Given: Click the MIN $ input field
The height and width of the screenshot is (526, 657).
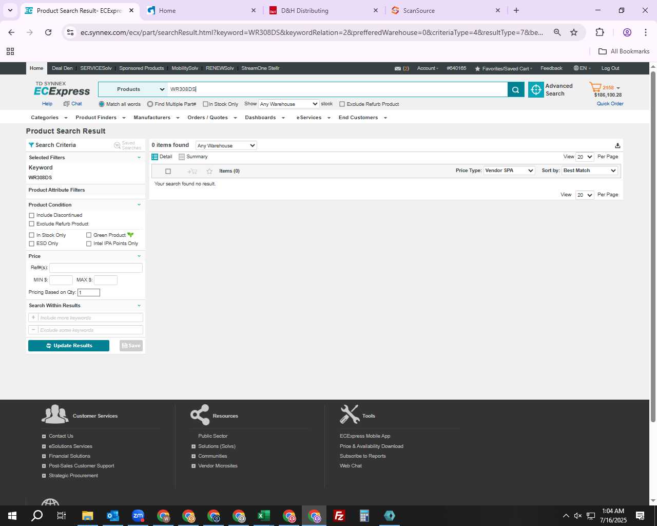Looking at the screenshot, I should pyautogui.click(x=61, y=280).
